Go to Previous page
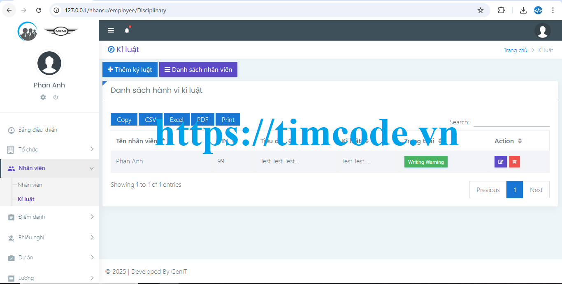The width and height of the screenshot is (562, 284). (488, 190)
